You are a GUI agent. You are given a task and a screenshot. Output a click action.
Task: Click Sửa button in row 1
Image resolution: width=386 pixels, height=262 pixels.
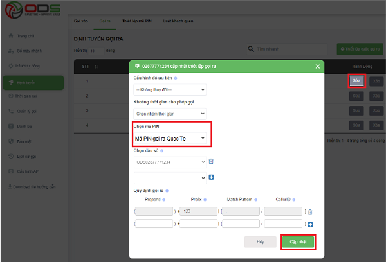point(356,81)
